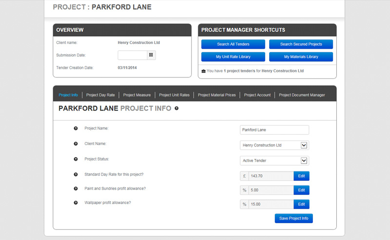
Task: Click the Search All Tenders button
Action: [x=233, y=44]
